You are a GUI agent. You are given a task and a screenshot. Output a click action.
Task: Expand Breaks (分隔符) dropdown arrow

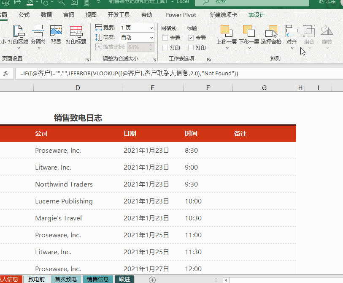[39, 48]
